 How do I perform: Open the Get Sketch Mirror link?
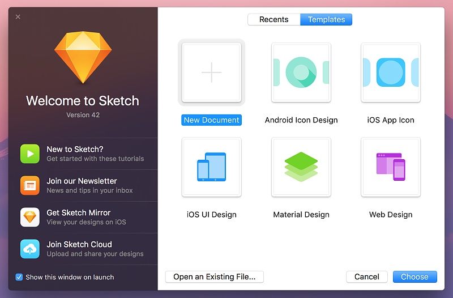[x=89, y=217]
